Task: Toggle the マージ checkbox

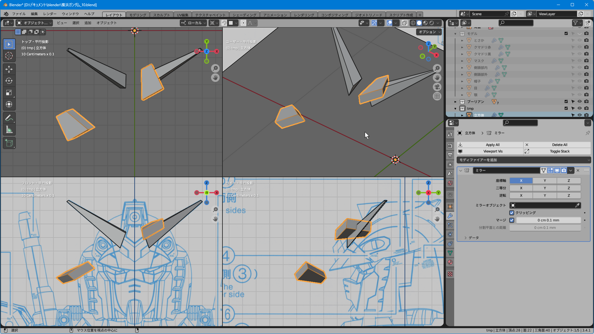Action: coord(512,220)
